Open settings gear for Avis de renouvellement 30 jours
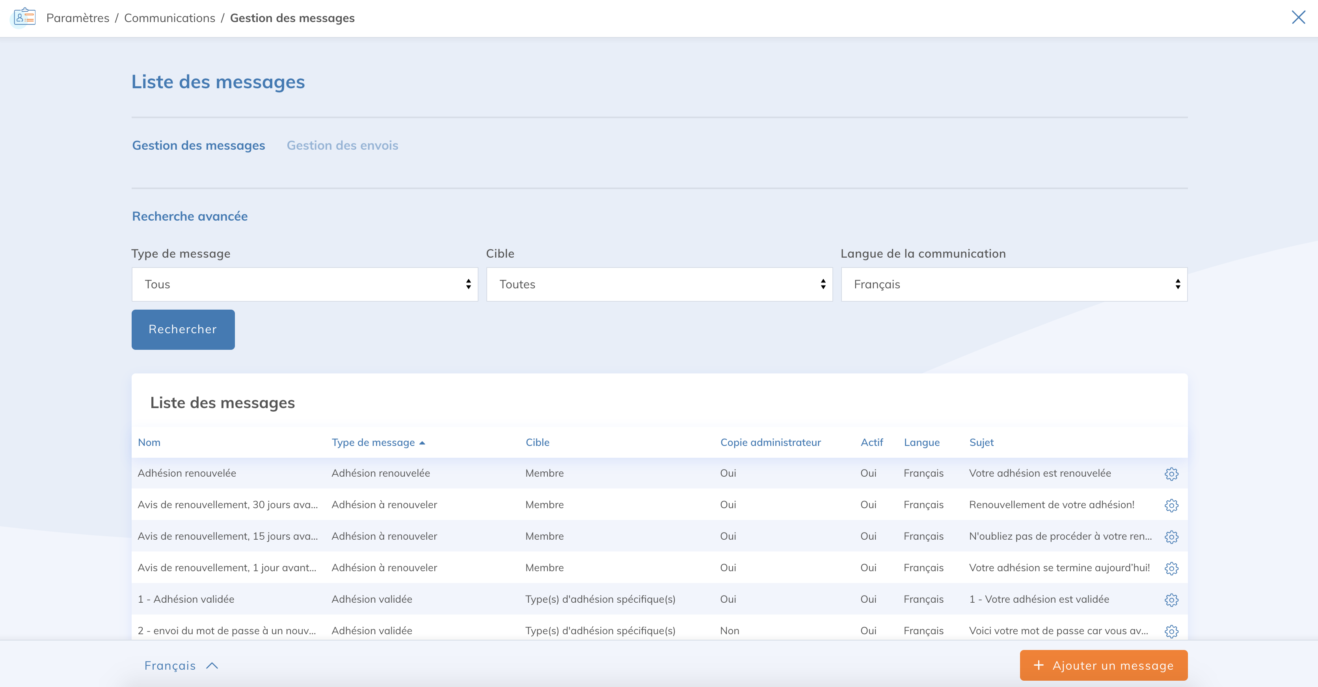 [x=1172, y=505]
